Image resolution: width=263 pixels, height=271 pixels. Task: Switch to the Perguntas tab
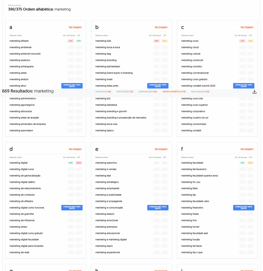[103, 92]
